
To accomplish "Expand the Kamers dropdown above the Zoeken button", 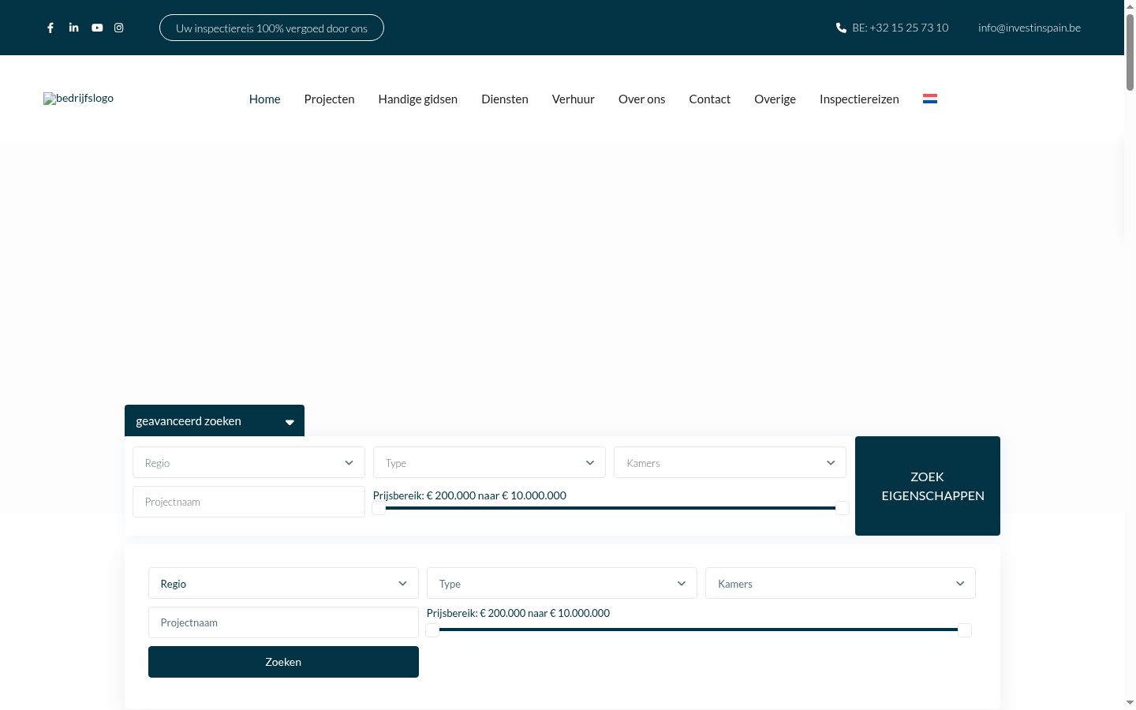I will (x=840, y=583).
